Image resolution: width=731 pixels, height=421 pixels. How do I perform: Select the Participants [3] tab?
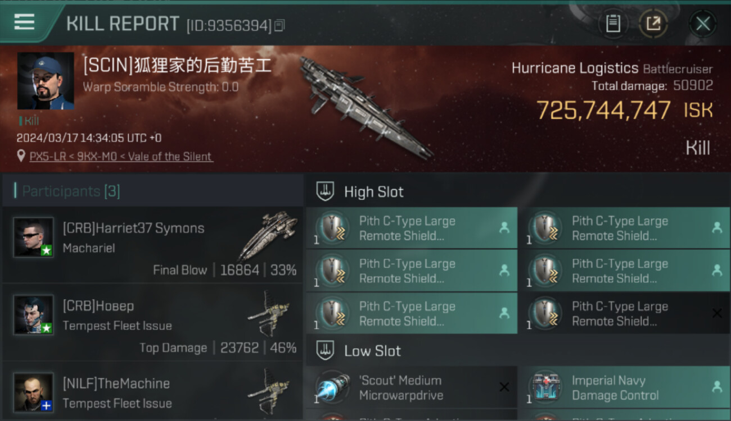tap(67, 191)
